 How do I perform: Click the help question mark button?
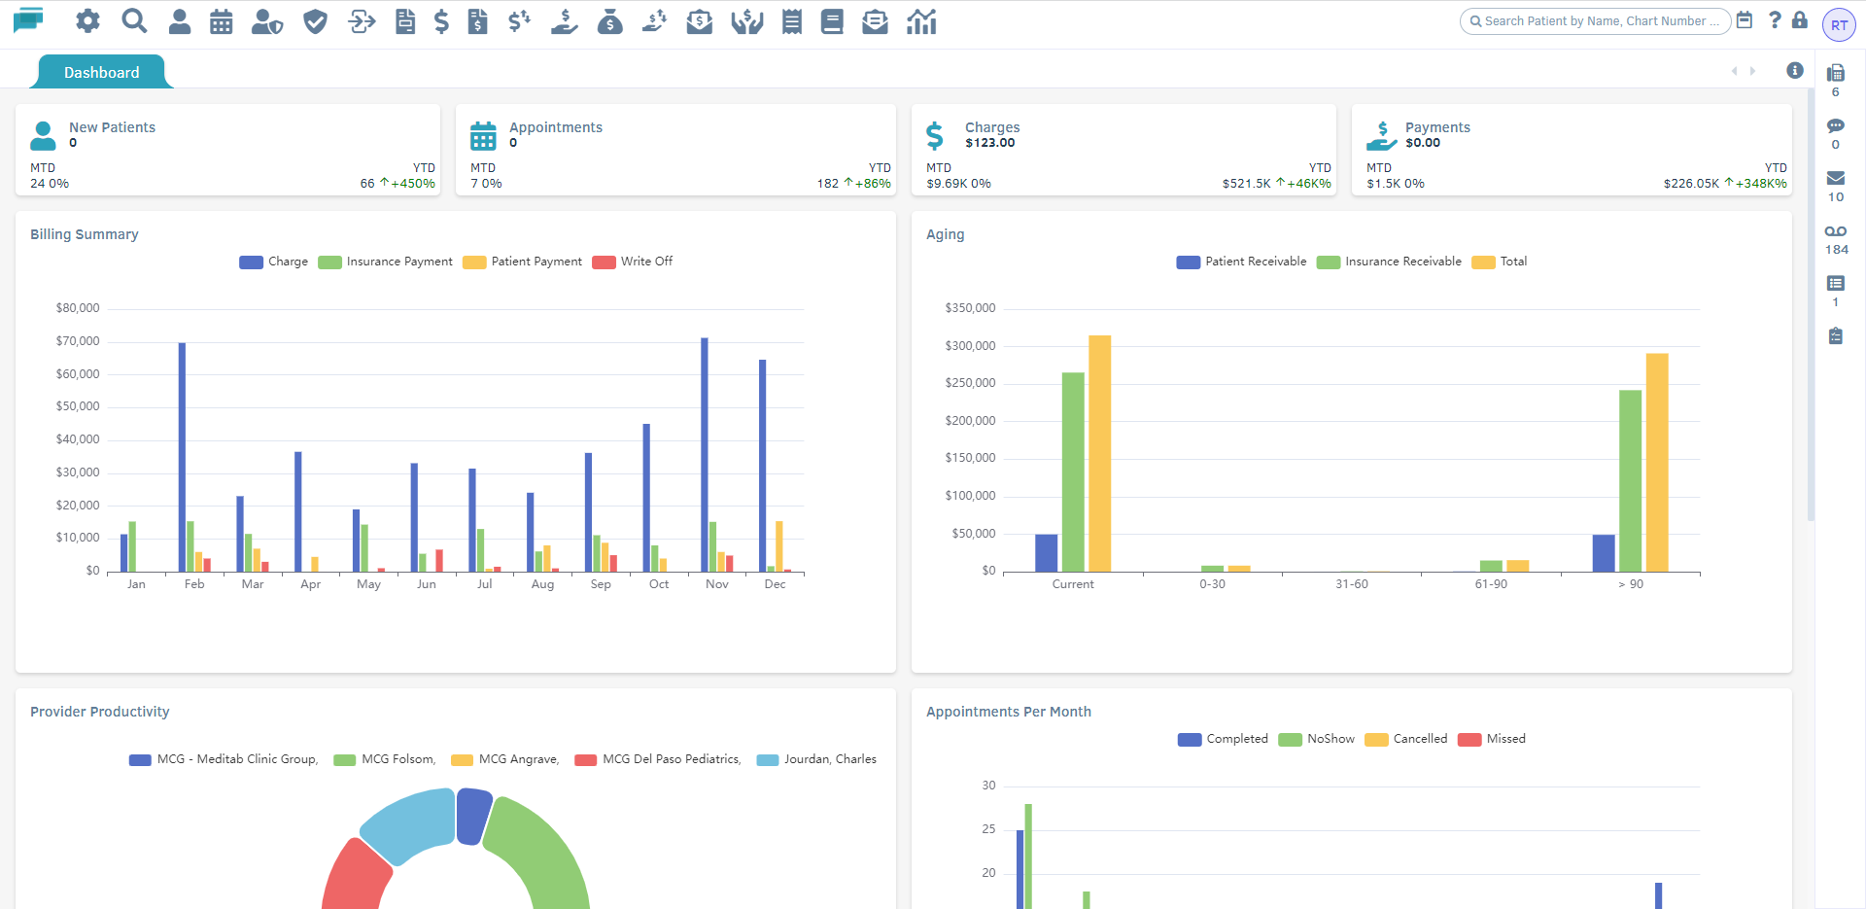[1776, 20]
